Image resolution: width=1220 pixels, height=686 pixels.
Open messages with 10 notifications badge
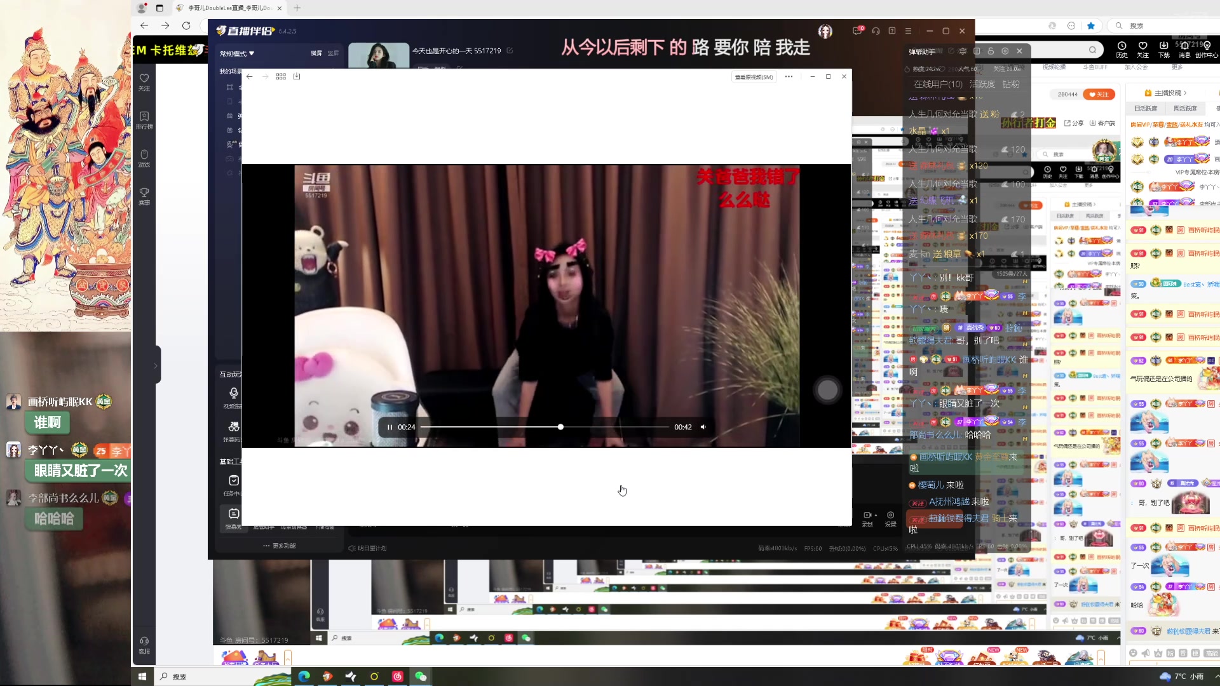(858, 30)
